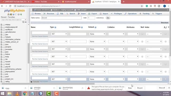Open the Operations tab

point(131,14)
